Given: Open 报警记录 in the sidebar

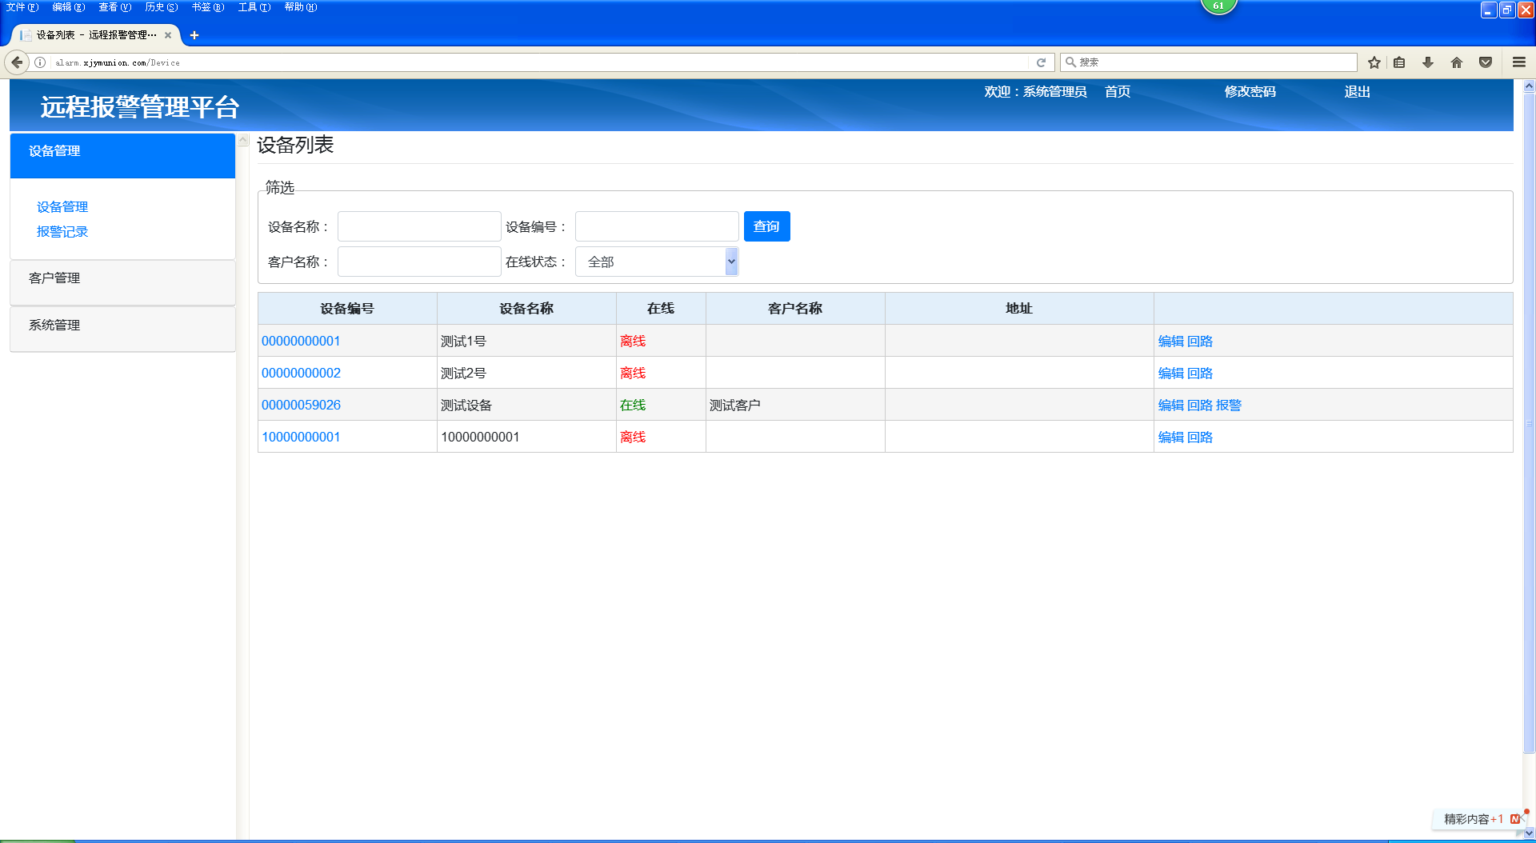Looking at the screenshot, I should coord(62,232).
